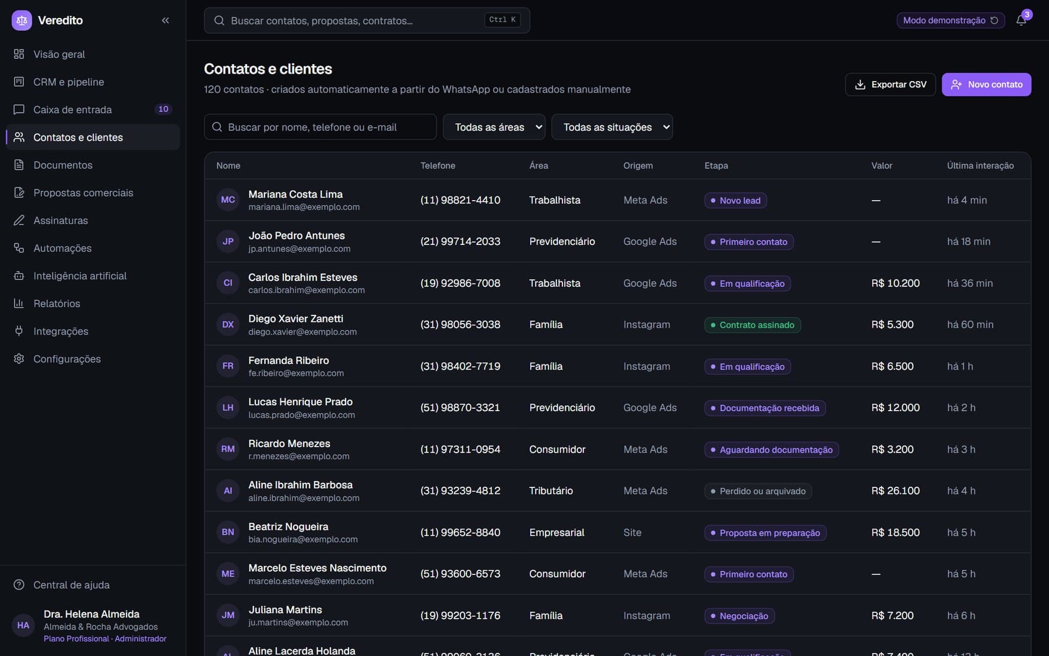1049x656 pixels.
Task: Collapse the sidebar with the double chevron
Action: pos(166,20)
